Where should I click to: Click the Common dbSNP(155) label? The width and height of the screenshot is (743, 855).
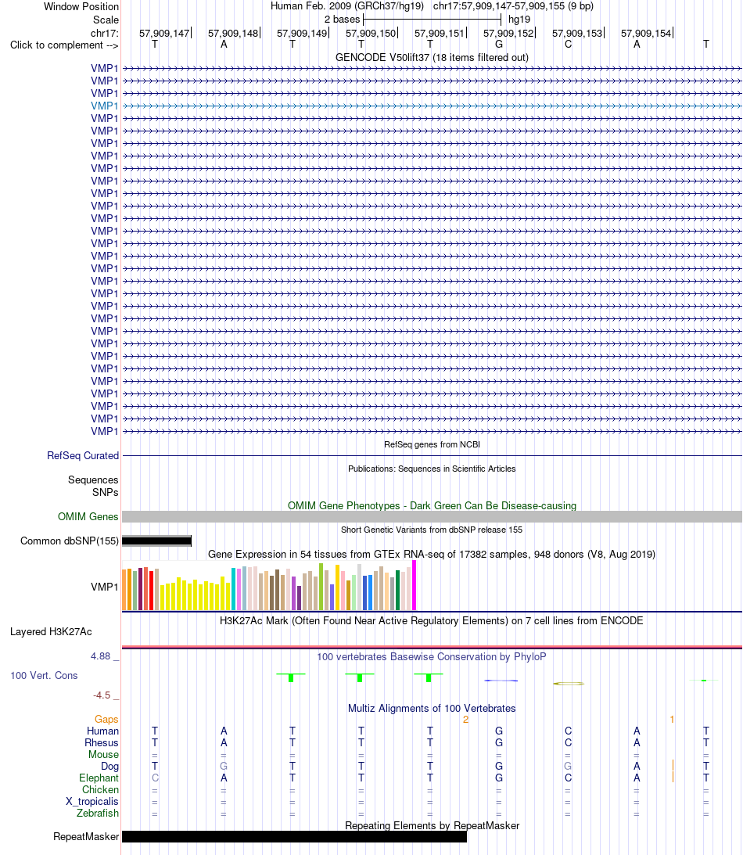point(70,541)
